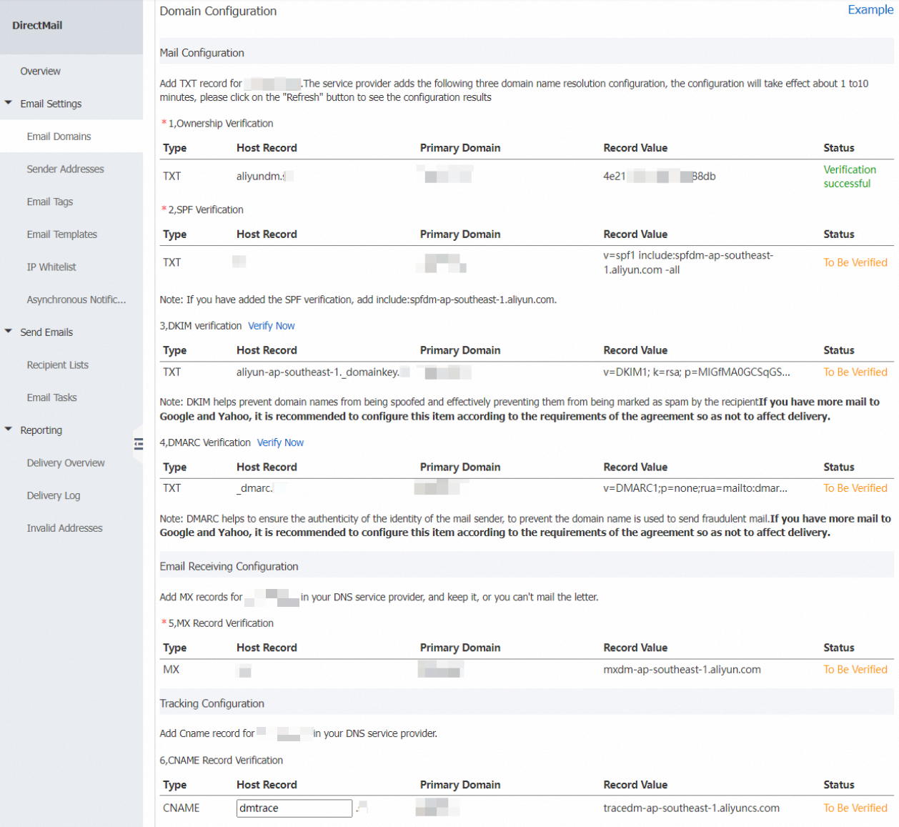Click the Email Receiving Configuration header
Screen dimensions: 899x827
click(x=229, y=567)
